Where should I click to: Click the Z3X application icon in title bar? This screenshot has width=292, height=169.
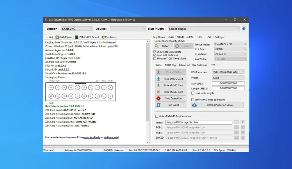click(46, 20)
